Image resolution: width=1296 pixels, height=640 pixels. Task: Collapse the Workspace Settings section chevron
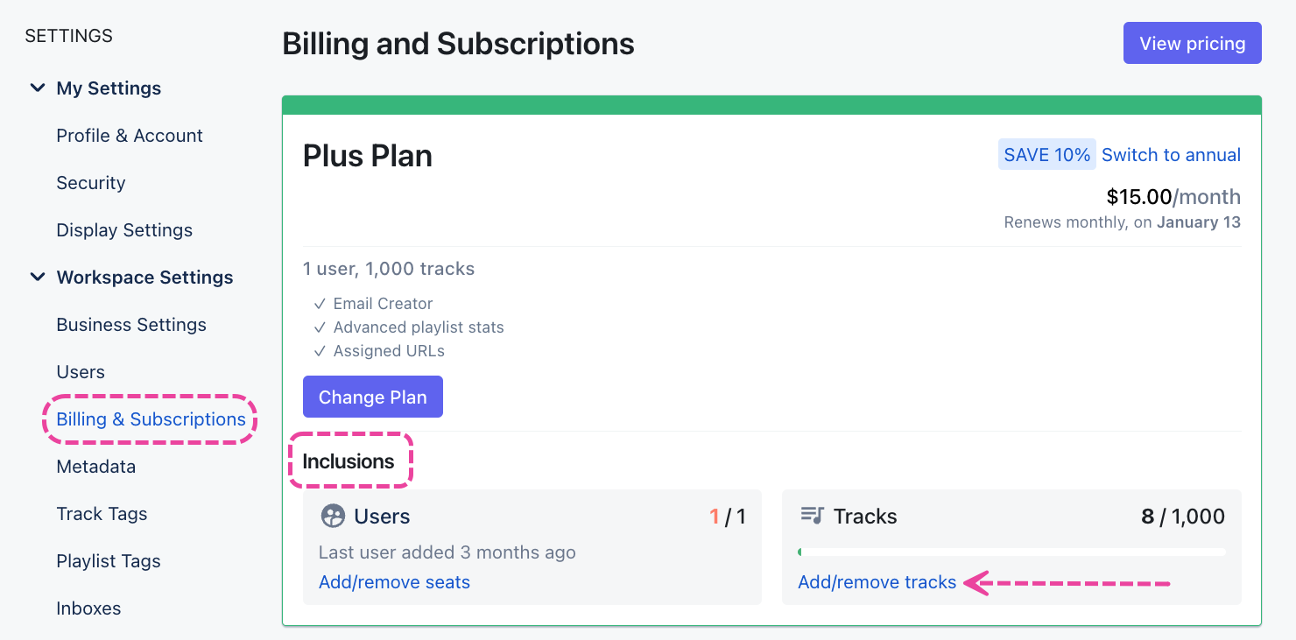click(x=38, y=278)
